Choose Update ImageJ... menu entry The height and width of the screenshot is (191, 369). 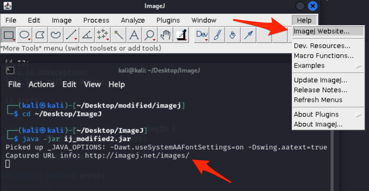click(x=328, y=80)
